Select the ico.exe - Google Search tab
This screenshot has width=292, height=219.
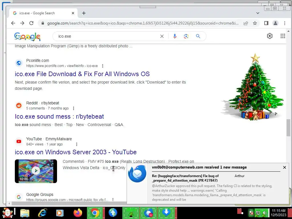[44, 13]
